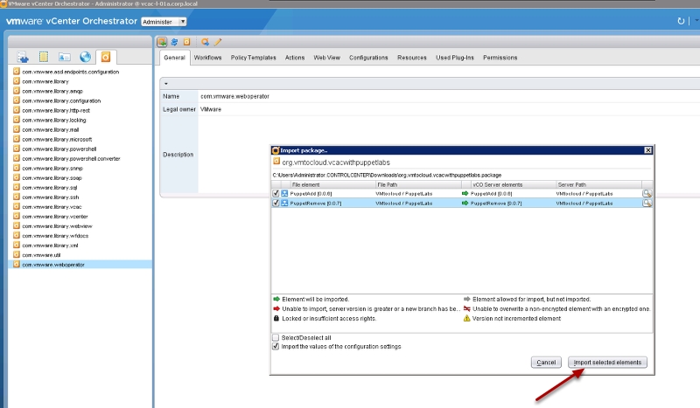700x408 pixels.
Task: Click the Import package toolbar icon
Action: pos(162,42)
